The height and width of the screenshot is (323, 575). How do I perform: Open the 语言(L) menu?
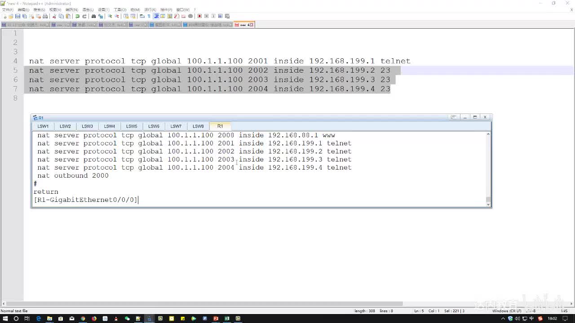(88, 9)
